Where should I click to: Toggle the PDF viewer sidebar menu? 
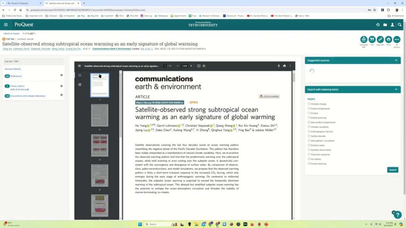(x=79, y=66)
